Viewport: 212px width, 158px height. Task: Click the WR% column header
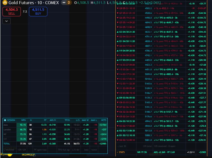coord(24,120)
